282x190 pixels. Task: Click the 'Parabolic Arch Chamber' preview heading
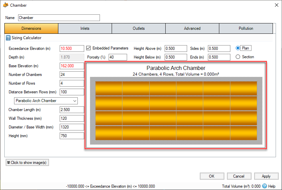coord(176,68)
